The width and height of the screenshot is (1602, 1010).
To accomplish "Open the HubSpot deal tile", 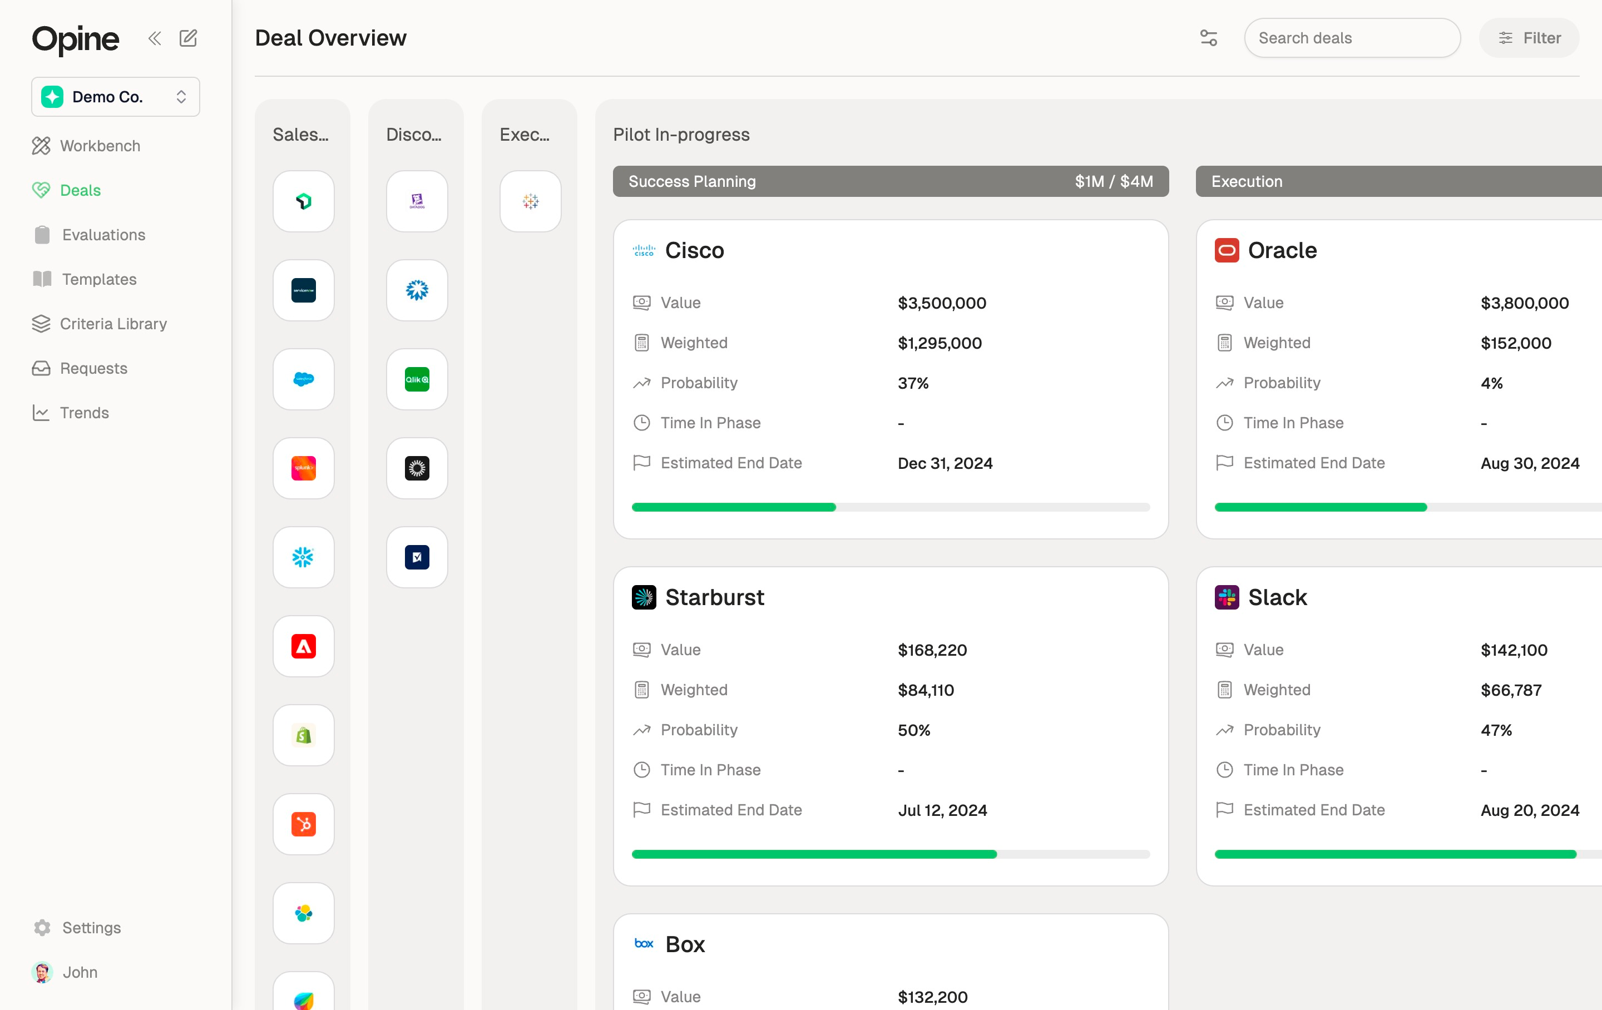I will click(x=303, y=824).
